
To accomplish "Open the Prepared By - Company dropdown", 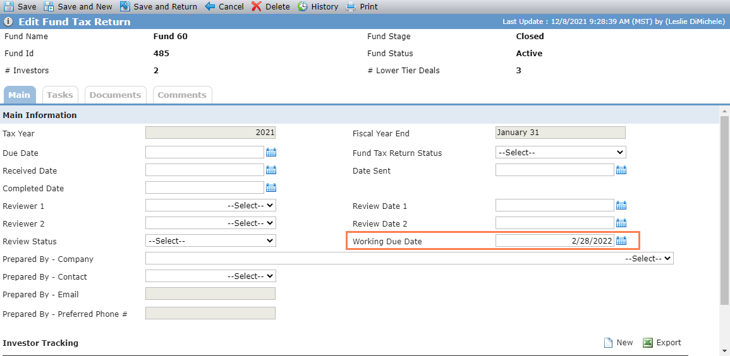I will pos(409,258).
